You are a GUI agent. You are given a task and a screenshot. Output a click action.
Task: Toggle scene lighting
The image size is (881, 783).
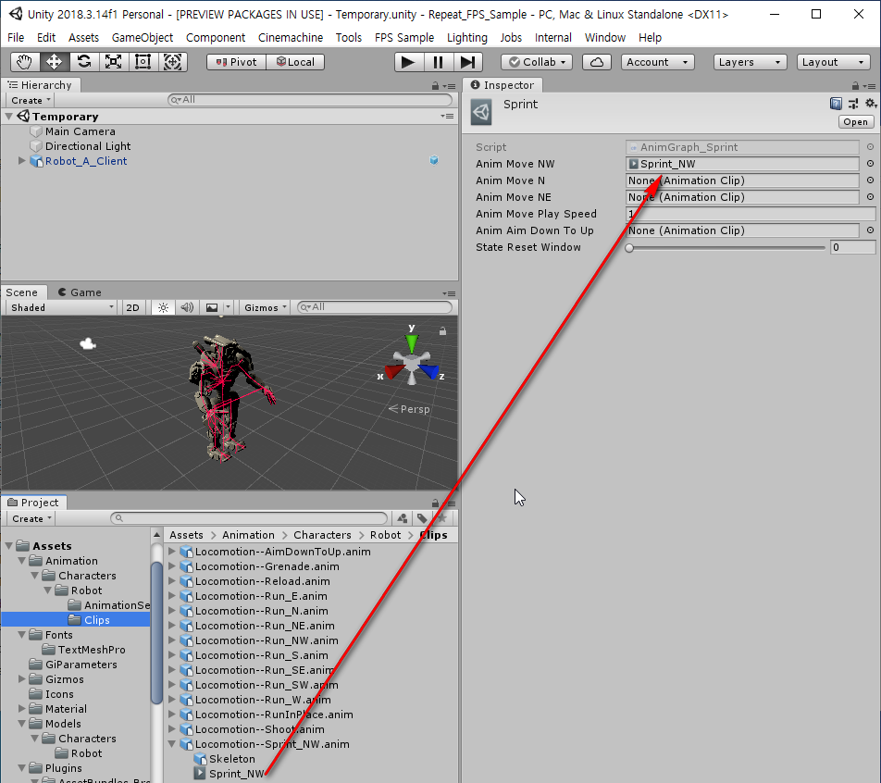tap(163, 307)
